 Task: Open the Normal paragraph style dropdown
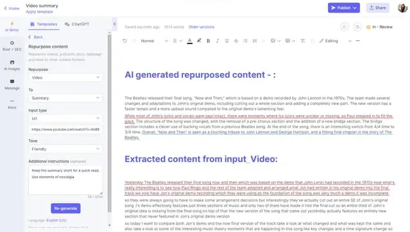[x=154, y=41]
